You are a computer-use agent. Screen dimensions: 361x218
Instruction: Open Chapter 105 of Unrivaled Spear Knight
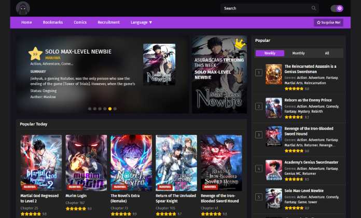165,208
